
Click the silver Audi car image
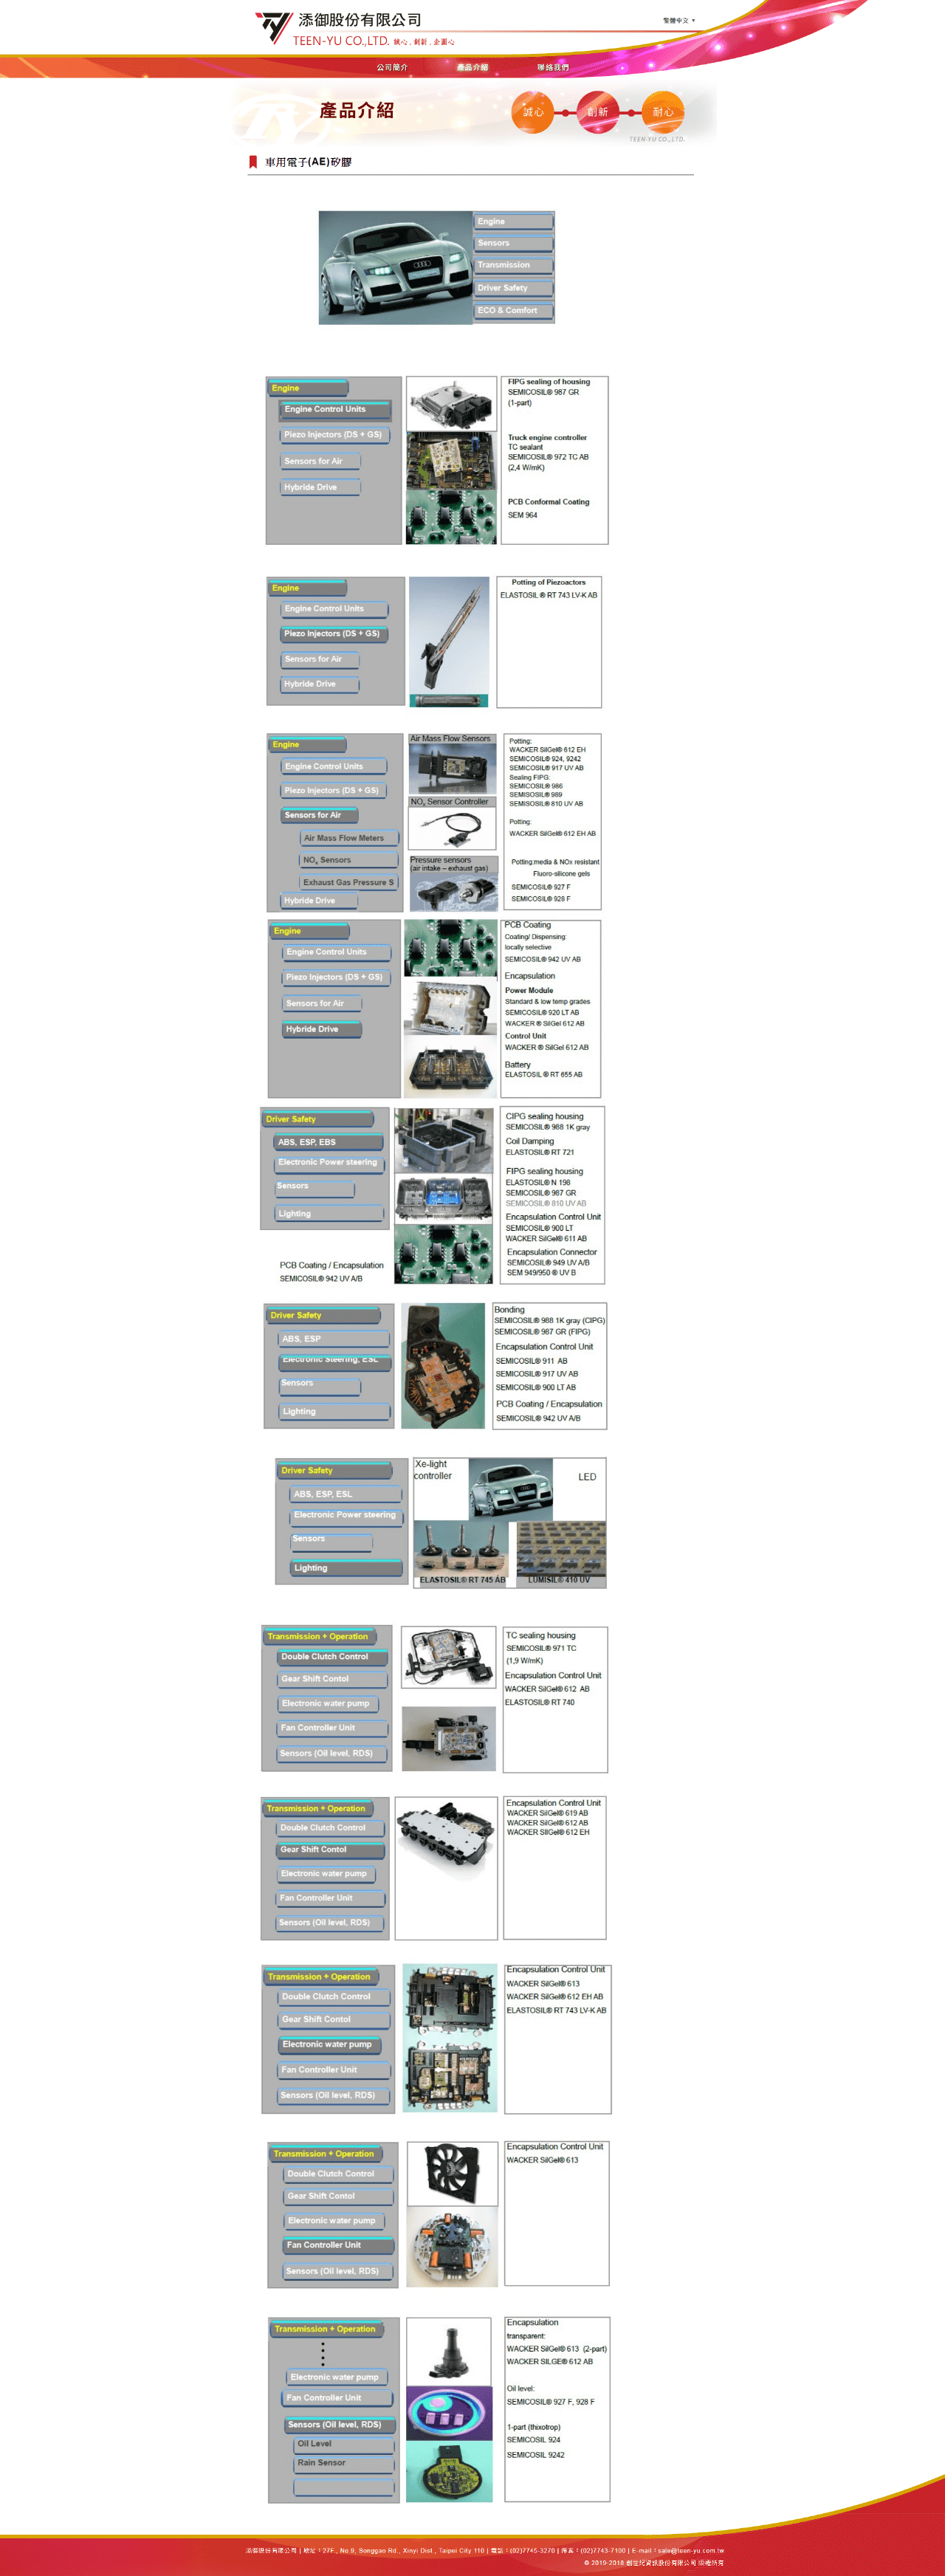[x=395, y=267]
